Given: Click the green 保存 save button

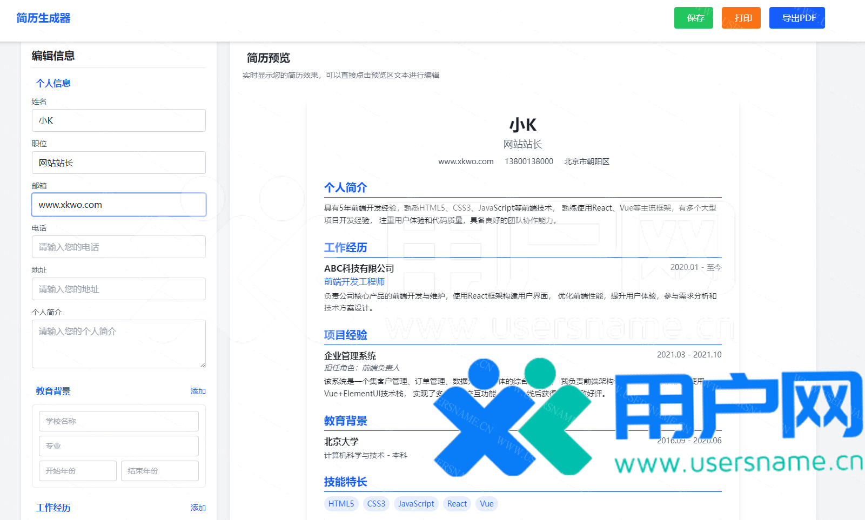Looking at the screenshot, I should 693,18.
